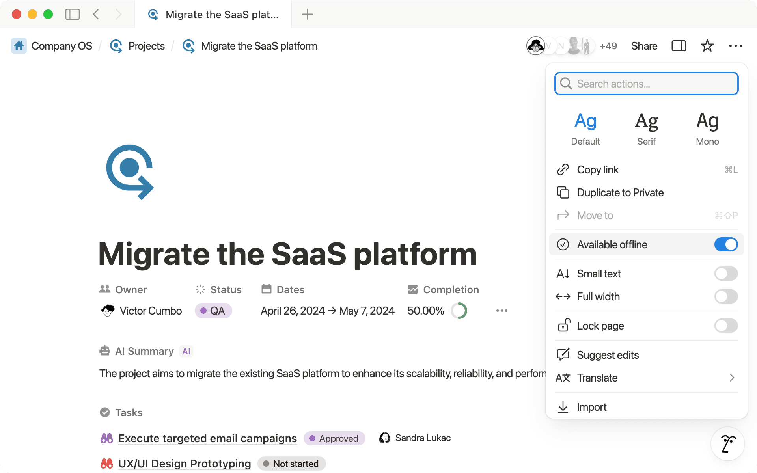
Task: Toggle the left sidebar icon
Action: click(72, 15)
